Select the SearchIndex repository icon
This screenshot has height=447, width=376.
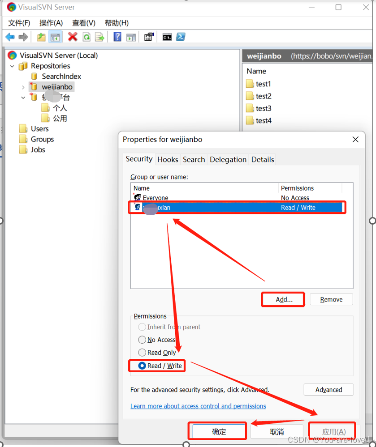coord(34,76)
